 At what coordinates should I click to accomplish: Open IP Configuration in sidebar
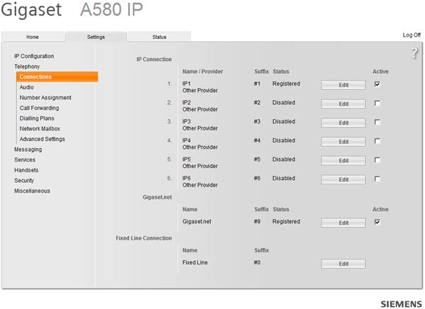[34, 56]
